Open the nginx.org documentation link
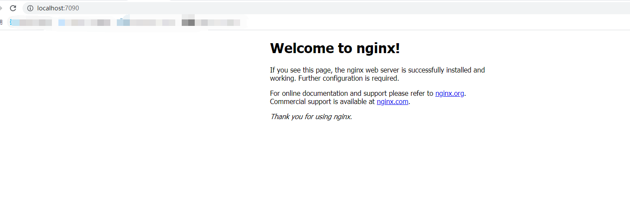Image resolution: width=630 pixels, height=202 pixels. coord(450,93)
